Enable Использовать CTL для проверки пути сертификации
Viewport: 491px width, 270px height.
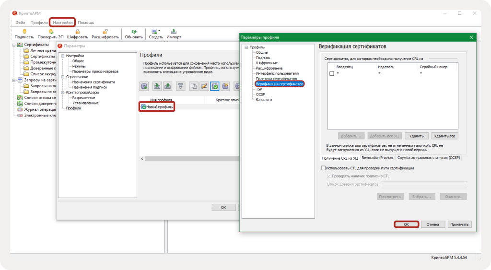click(323, 168)
